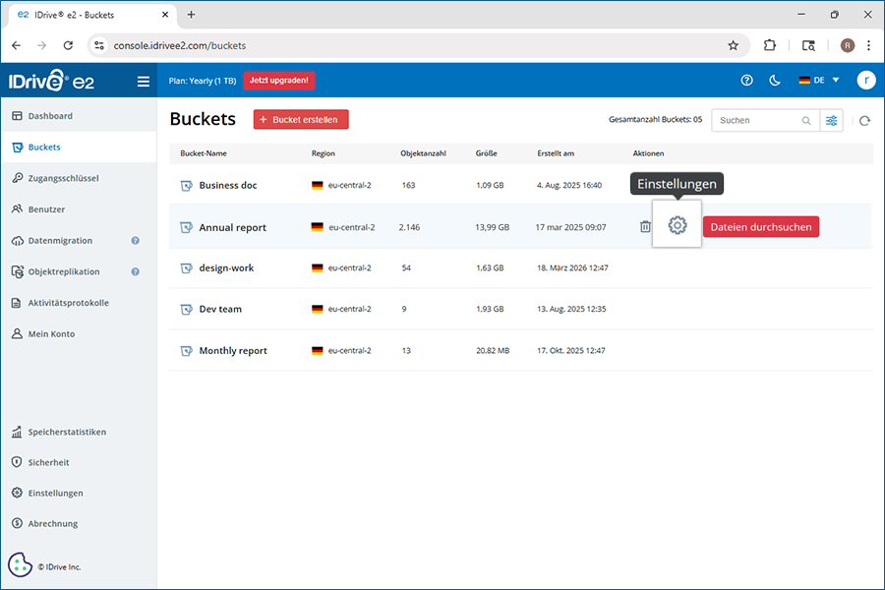
Task: Click into the Suchen search field
Action: [757, 121]
